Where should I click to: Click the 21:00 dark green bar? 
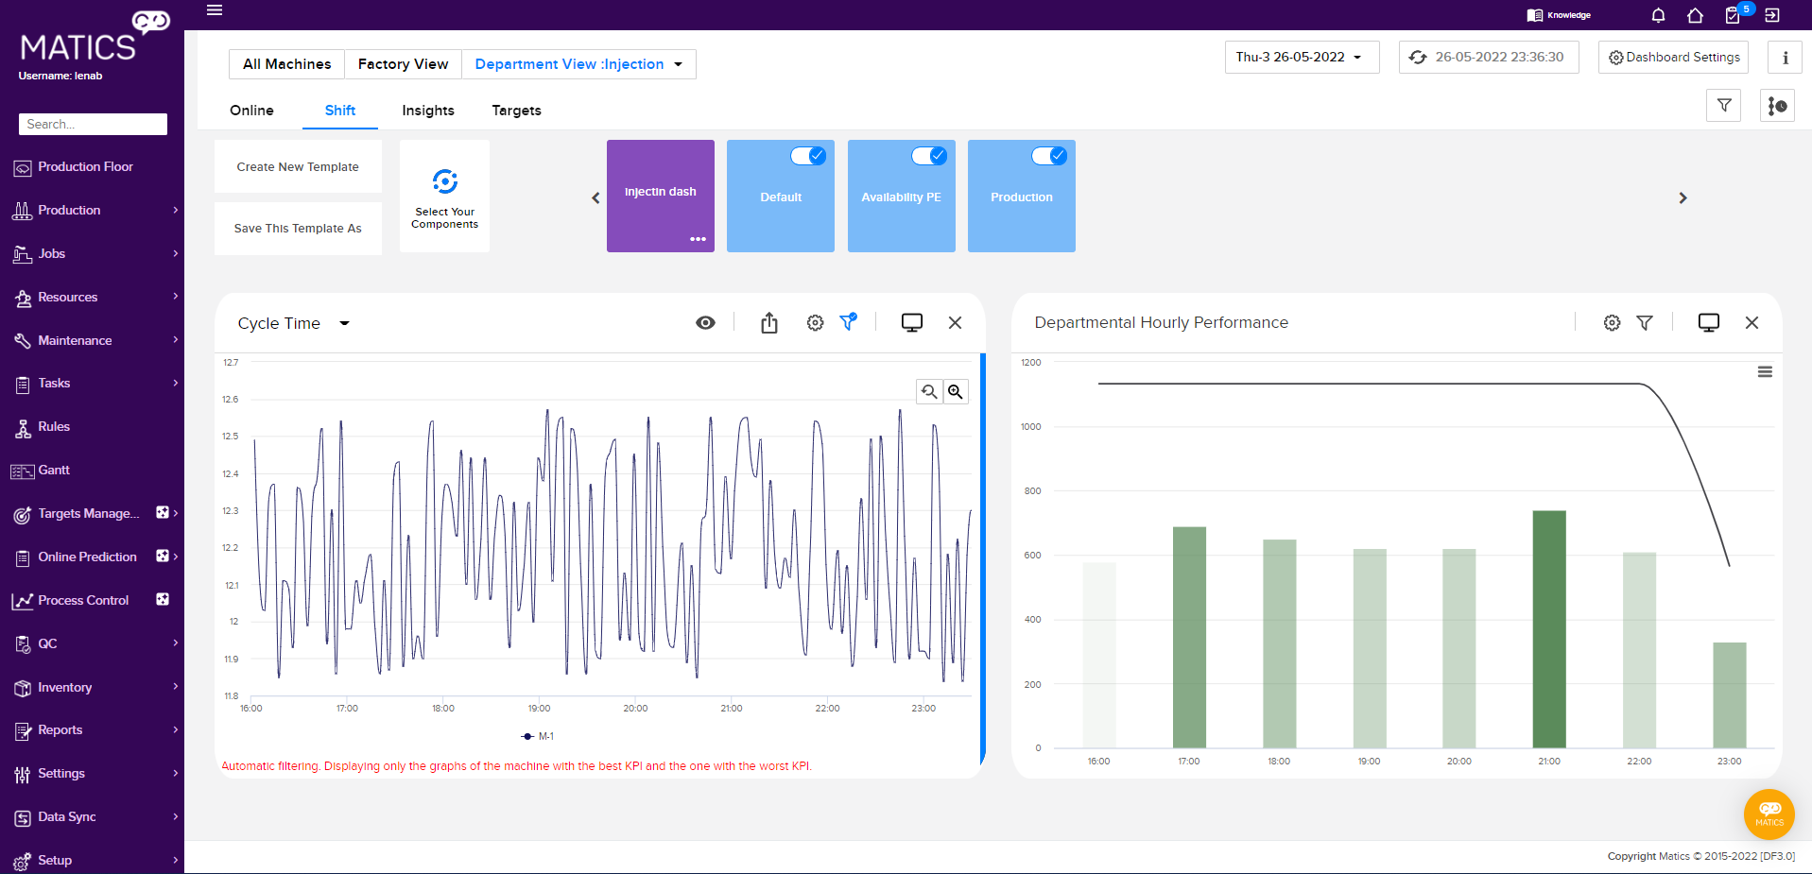click(x=1549, y=629)
